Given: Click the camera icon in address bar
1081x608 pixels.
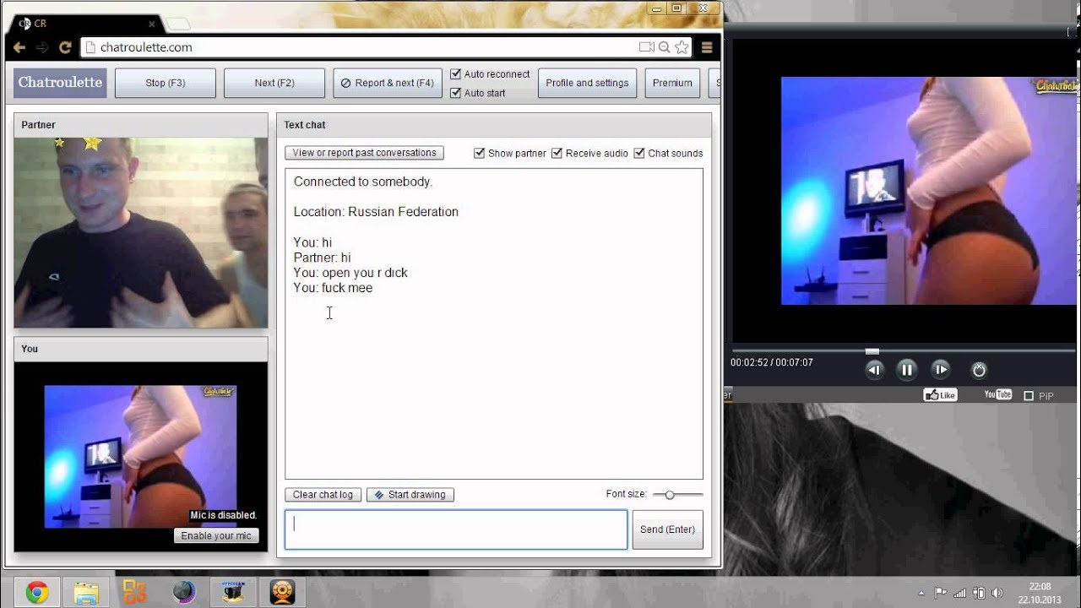Looking at the screenshot, I should pyautogui.click(x=647, y=47).
